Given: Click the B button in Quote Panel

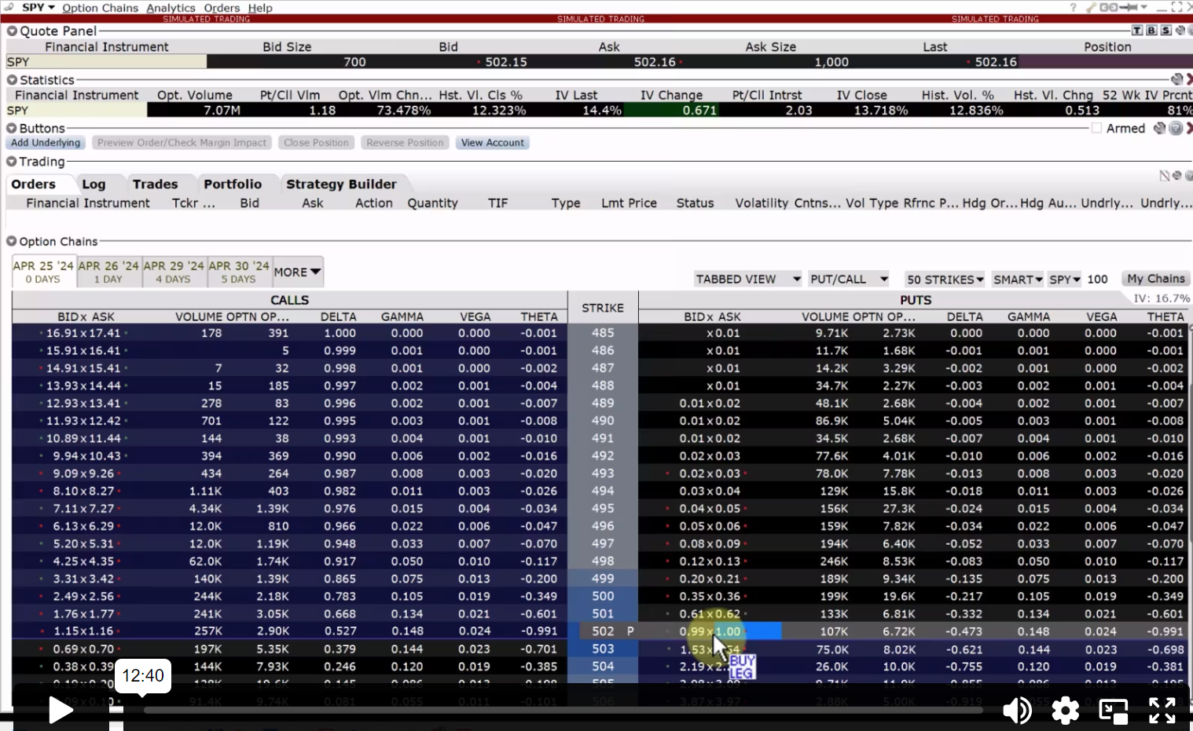Looking at the screenshot, I should (x=1151, y=31).
